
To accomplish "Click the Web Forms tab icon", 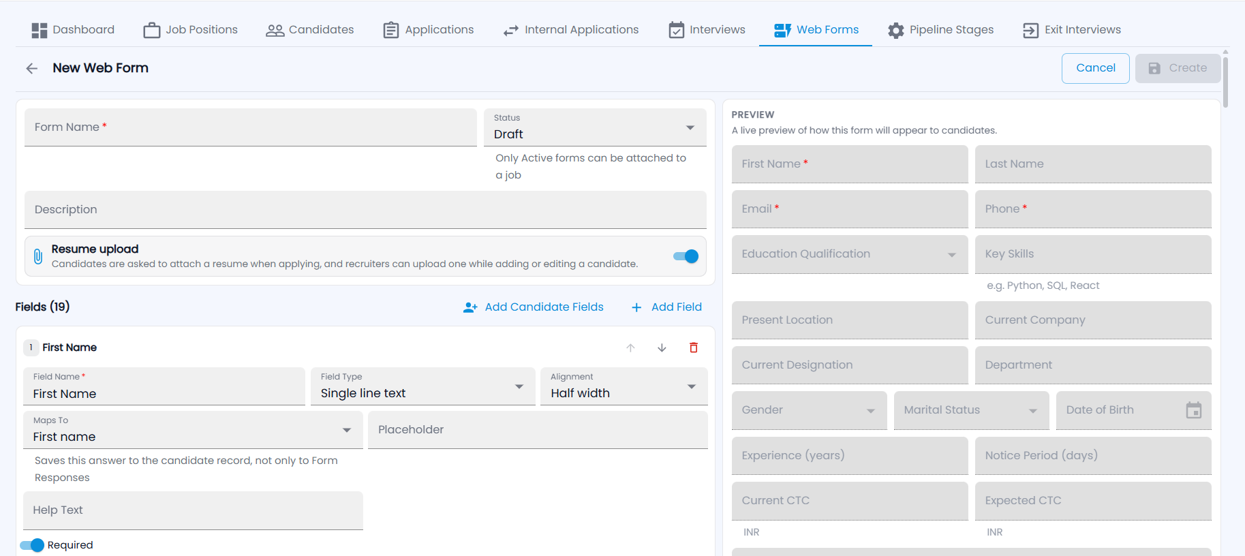I will (783, 30).
